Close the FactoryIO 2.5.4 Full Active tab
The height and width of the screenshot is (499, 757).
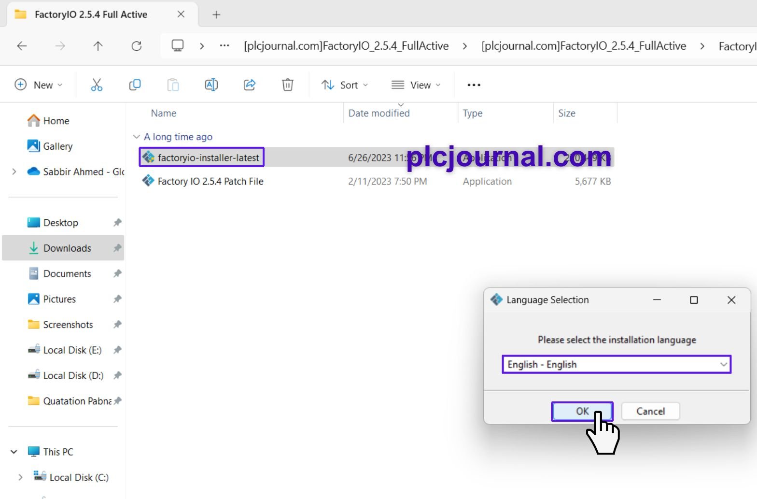pos(181,14)
